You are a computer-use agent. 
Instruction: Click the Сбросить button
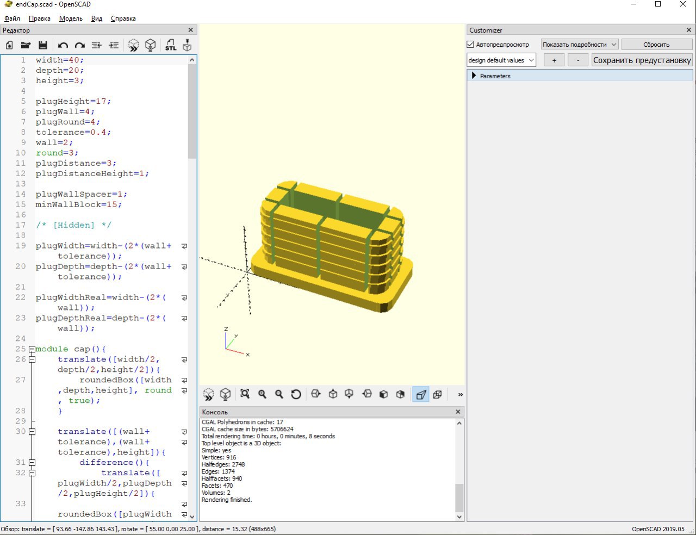[656, 45]
